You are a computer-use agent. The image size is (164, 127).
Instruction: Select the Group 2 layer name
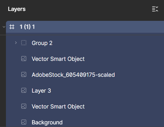42,43
